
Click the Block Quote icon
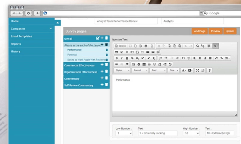pos(183,58)
